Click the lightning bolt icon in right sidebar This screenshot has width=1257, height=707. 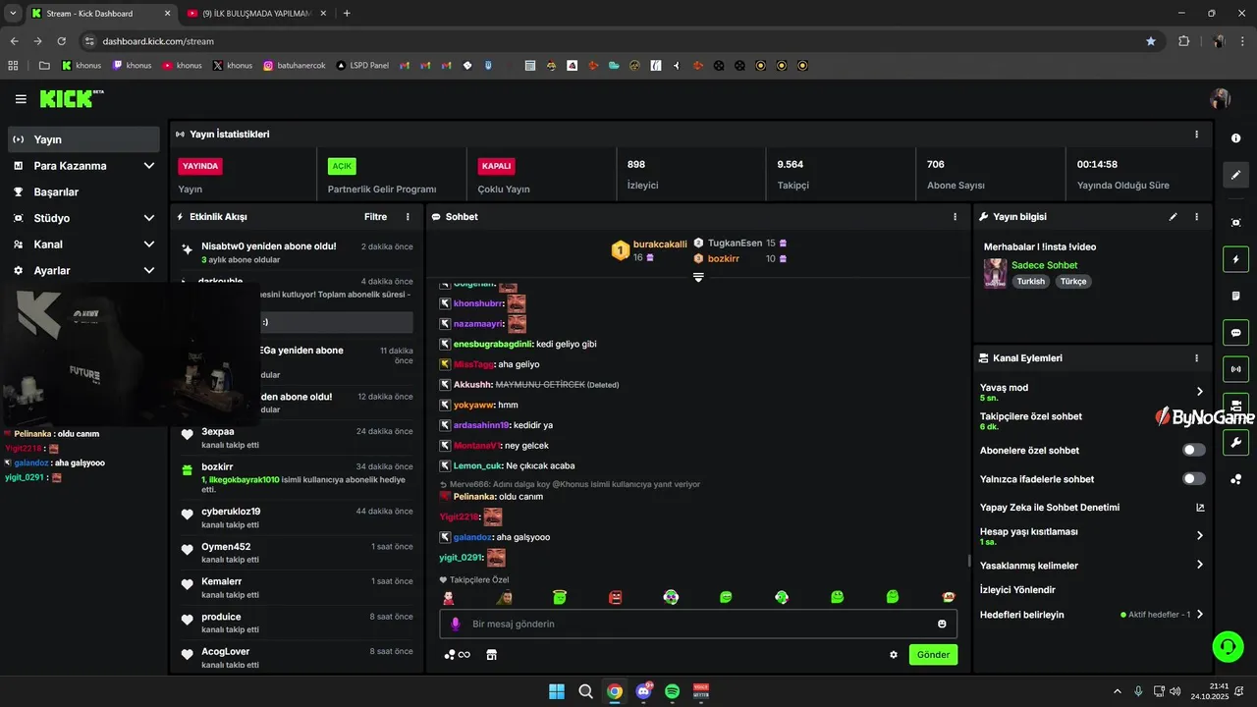coord(1236,259)
